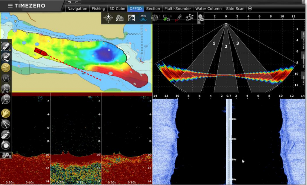Activate the hand pan tool

(6, 113)
